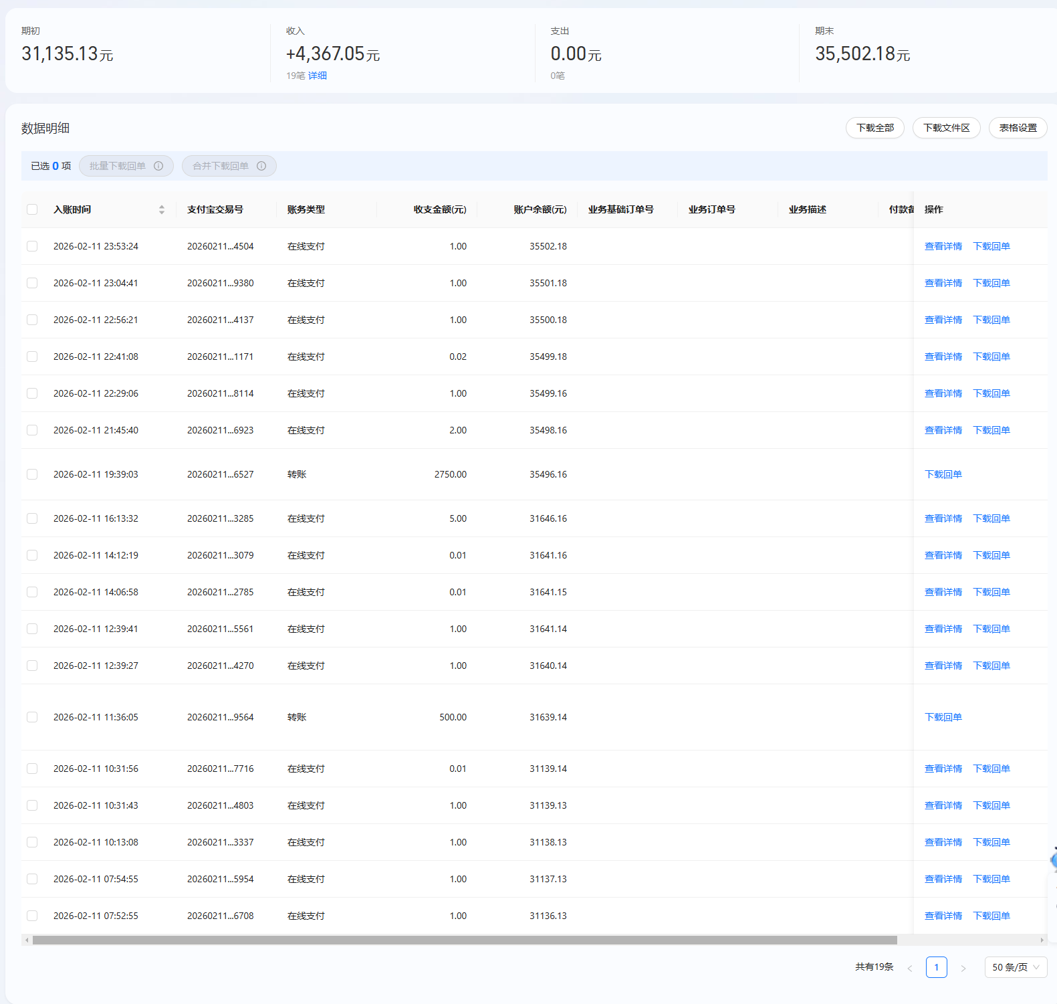Open the 50 条/页 page size dropdown
The height and width of the screenshot is (1004, 1057).
pyautogui.click(x=1015, y=967)
